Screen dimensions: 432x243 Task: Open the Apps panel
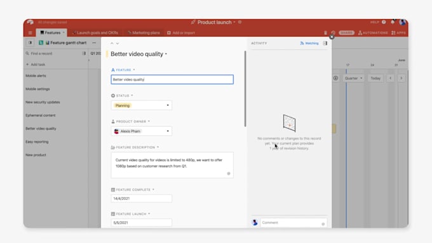399,33
